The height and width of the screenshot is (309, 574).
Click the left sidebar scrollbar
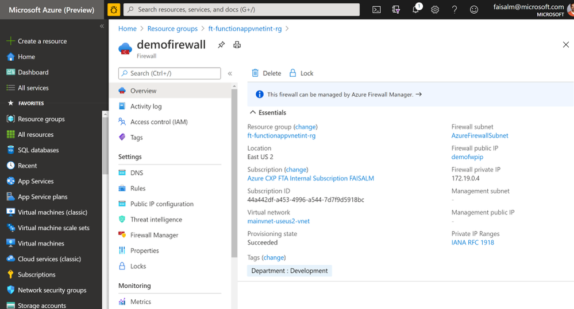click(x=105, y=146)
